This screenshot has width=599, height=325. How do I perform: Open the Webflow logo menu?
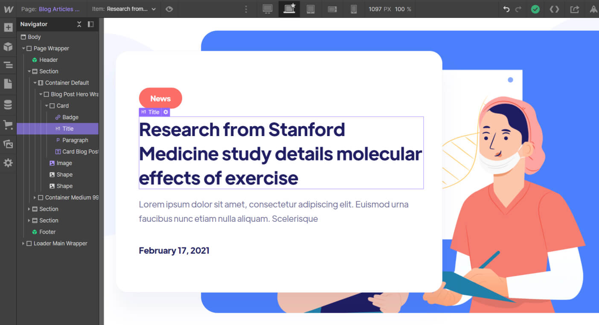(8, 9)
